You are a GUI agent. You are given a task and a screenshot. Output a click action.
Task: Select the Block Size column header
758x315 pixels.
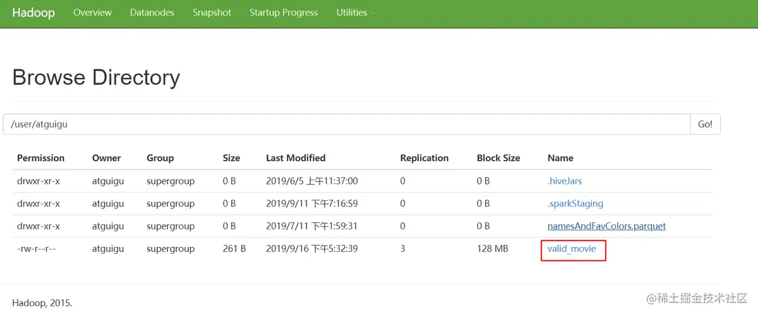pos(498,158)
